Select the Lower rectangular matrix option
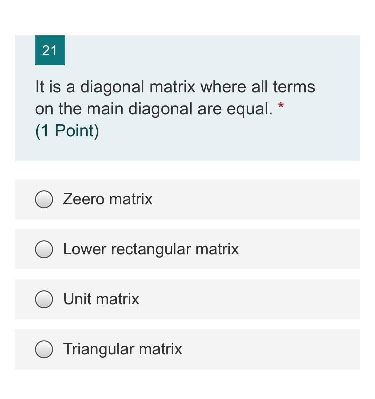Image resolution: width=375 pixels, height=399 pixels. (44, 249)
